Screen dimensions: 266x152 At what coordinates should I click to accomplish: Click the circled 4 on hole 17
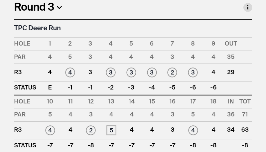click(x=193, y=130)
